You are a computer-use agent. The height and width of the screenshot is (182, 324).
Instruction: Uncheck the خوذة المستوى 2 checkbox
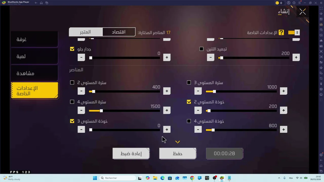tap(189, 102)
